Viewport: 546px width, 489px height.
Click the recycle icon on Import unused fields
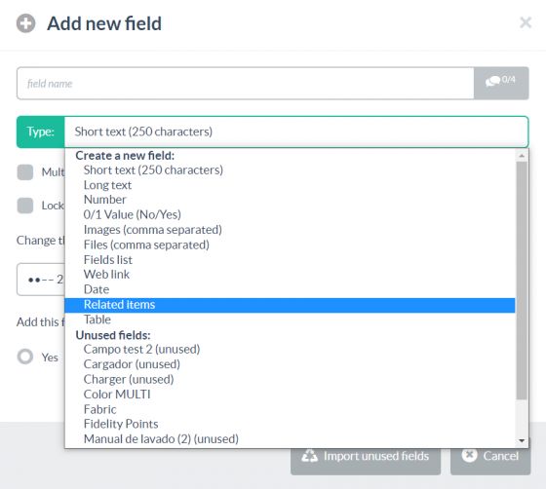(x=310, y=456)
